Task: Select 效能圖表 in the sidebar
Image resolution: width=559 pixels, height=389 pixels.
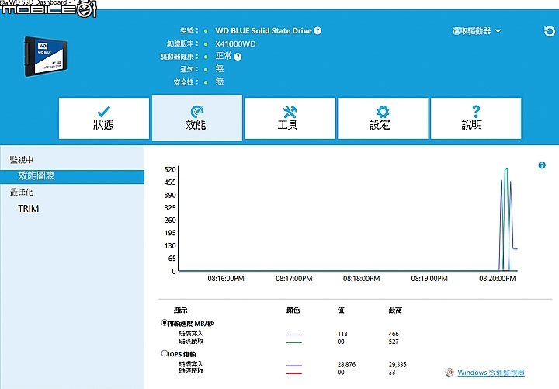Action: pyautogui.click(x=72, y=177)
